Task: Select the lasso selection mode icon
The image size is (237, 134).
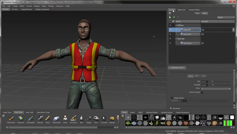Action: tap(197, 76)
